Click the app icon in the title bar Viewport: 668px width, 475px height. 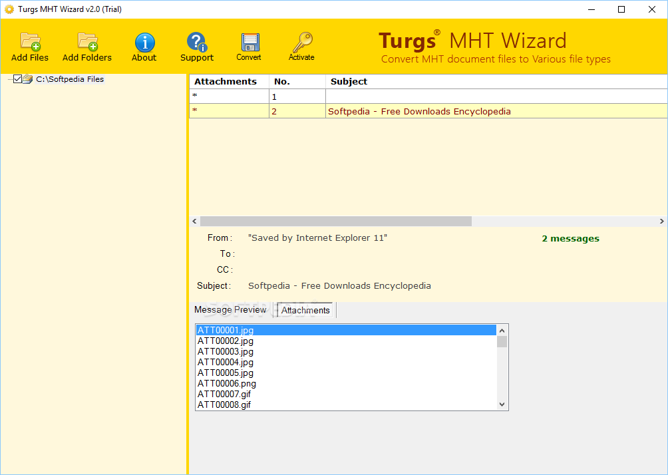[9, 9]
